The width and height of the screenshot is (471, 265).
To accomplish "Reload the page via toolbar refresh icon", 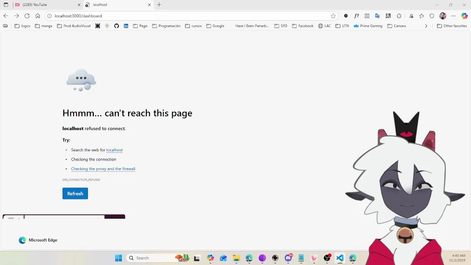I will coord(27,16).
